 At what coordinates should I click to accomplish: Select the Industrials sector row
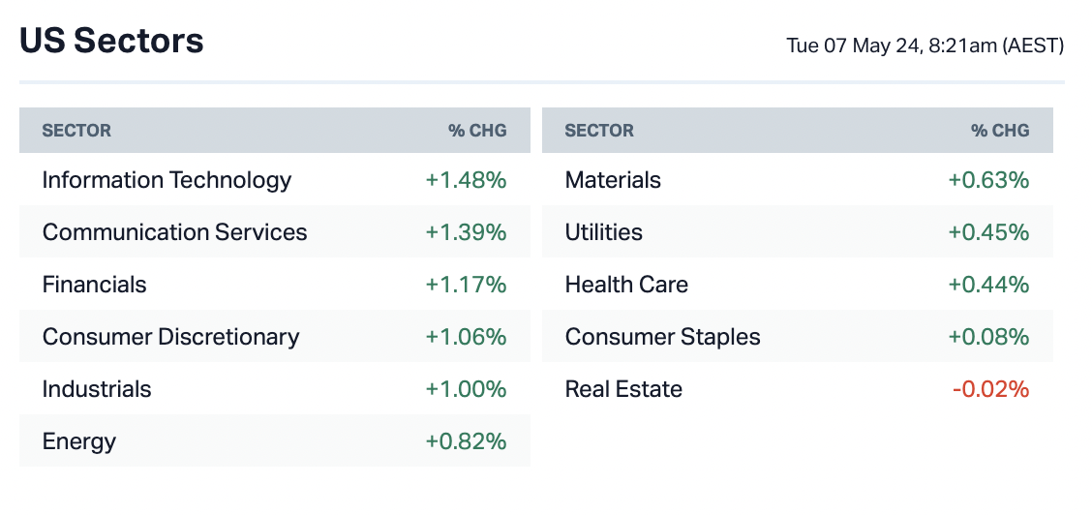(x=97, y=389)
